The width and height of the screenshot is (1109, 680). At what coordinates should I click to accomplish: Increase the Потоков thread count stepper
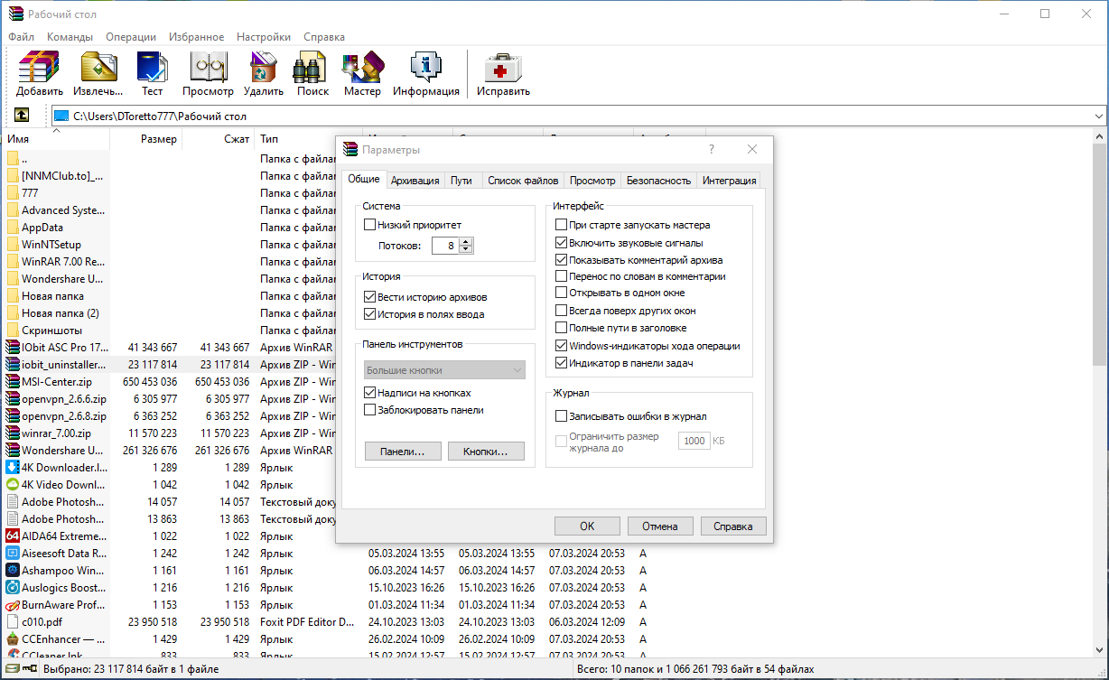(x=466, y=242)
